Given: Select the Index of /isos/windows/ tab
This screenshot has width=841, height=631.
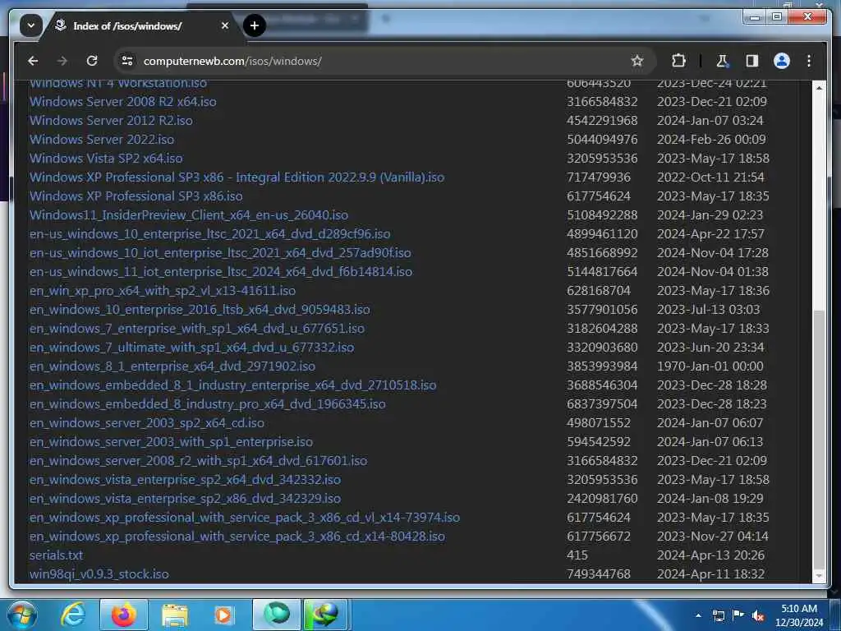Looking at the screenshot, I should tap(127, 25).
